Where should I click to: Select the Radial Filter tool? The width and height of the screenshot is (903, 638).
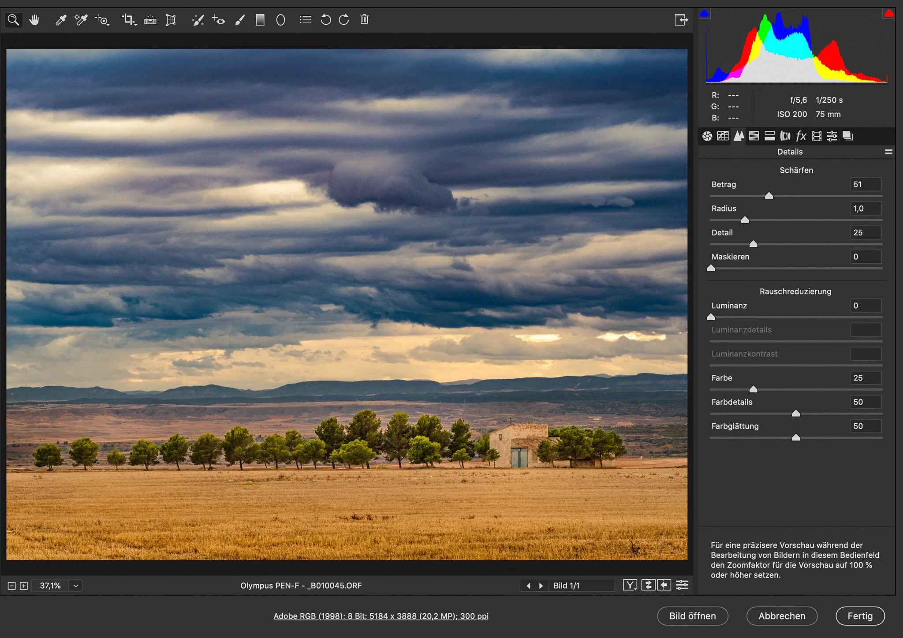point(280,20)
